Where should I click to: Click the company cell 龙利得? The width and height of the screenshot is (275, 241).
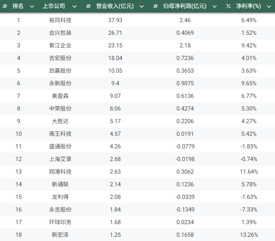60,197
